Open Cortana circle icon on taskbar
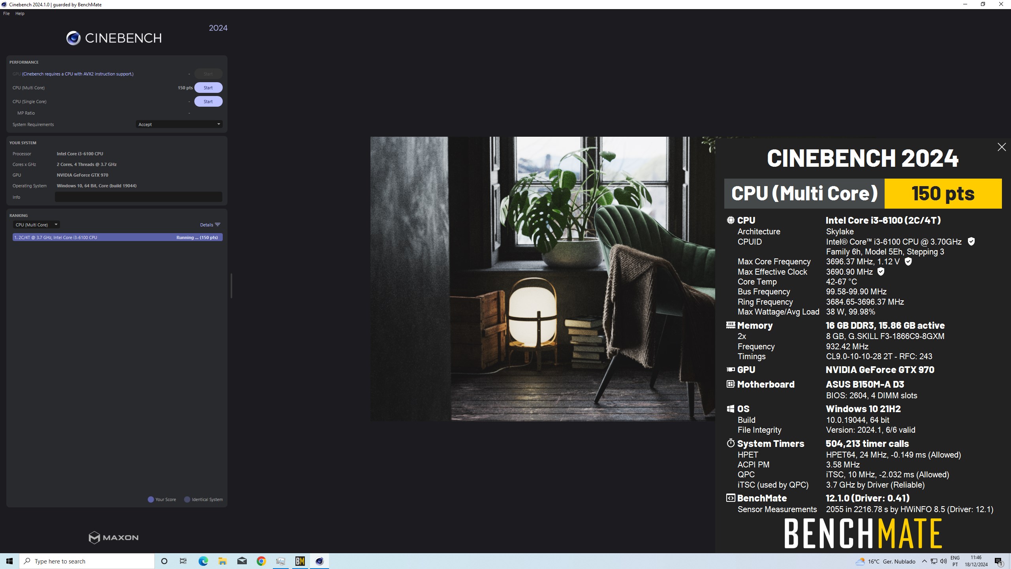 [164, 561]
